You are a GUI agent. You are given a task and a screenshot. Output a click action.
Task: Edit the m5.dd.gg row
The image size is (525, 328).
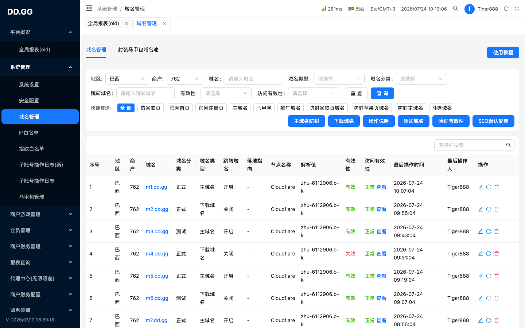click(x=481, y=276)
